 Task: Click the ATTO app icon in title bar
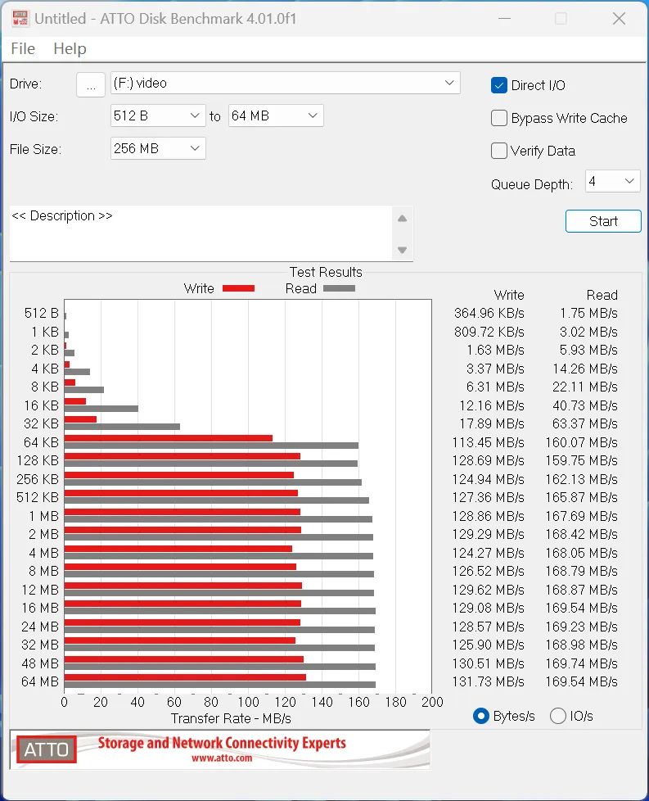coord(20,18)
